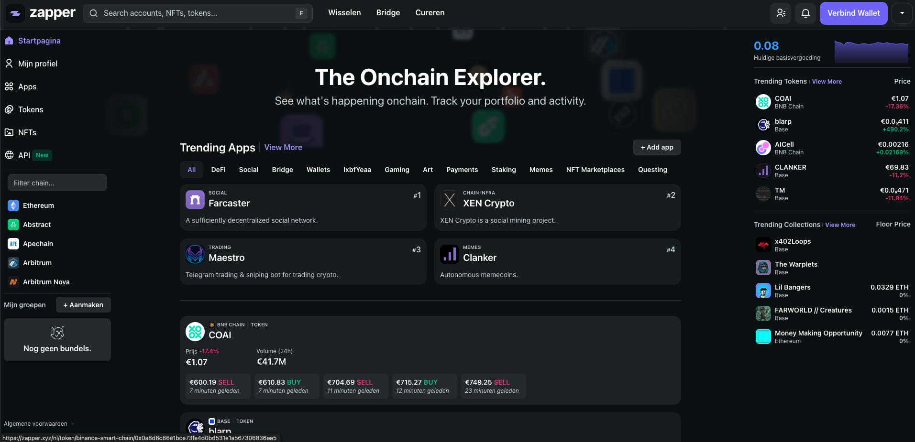This screenshot has height=442, width=915.
Task: Open the €715.27 BUY transaction
Action: coord(425,386)
